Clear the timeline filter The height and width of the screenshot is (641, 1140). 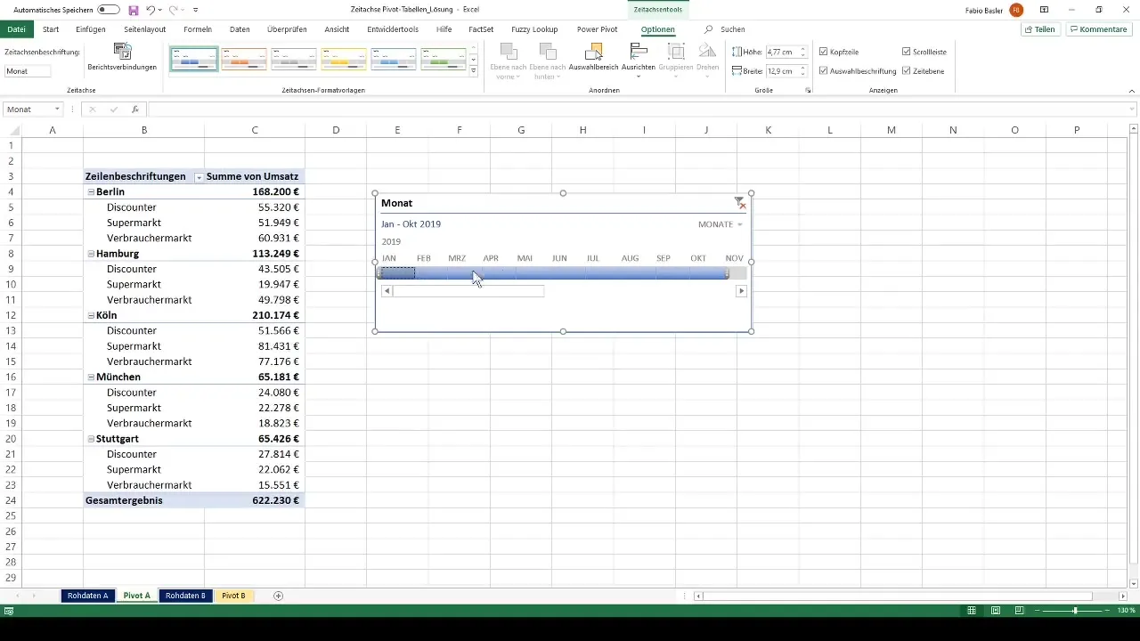coord(740,203)
